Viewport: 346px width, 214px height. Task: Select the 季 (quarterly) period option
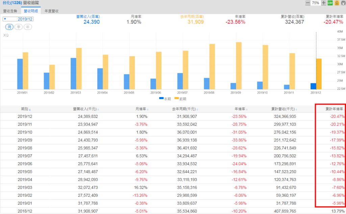pos(19,27)
